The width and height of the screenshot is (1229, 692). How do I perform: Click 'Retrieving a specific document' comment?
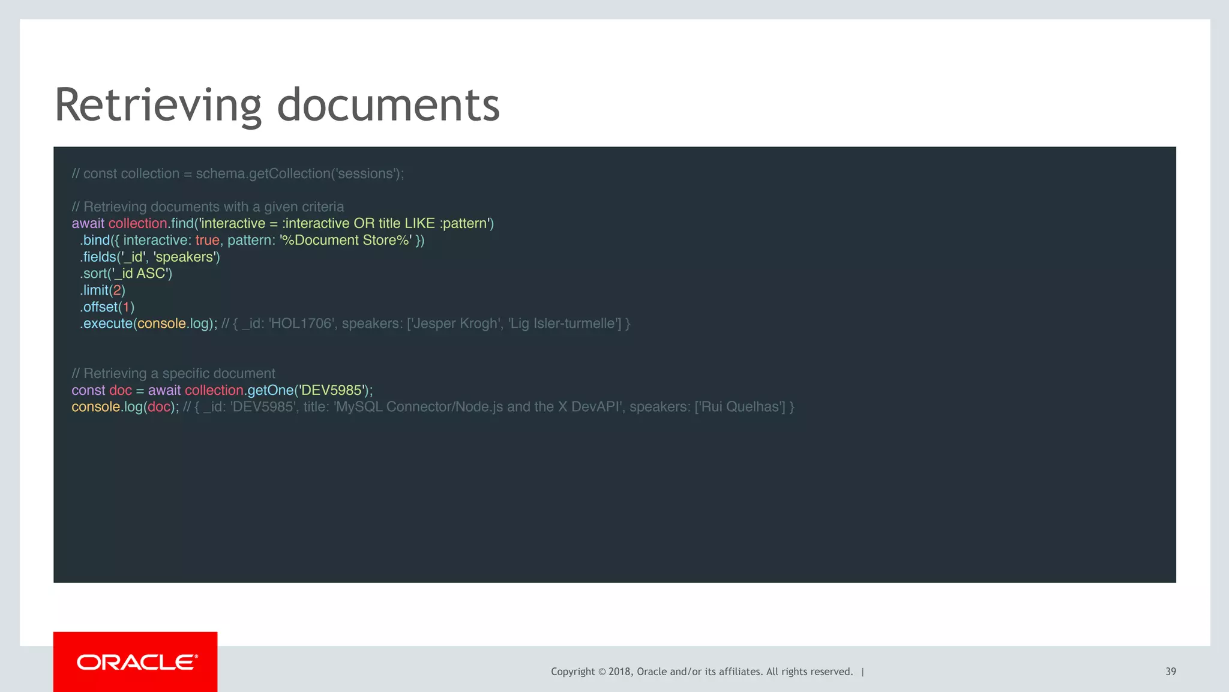(173, 374)
